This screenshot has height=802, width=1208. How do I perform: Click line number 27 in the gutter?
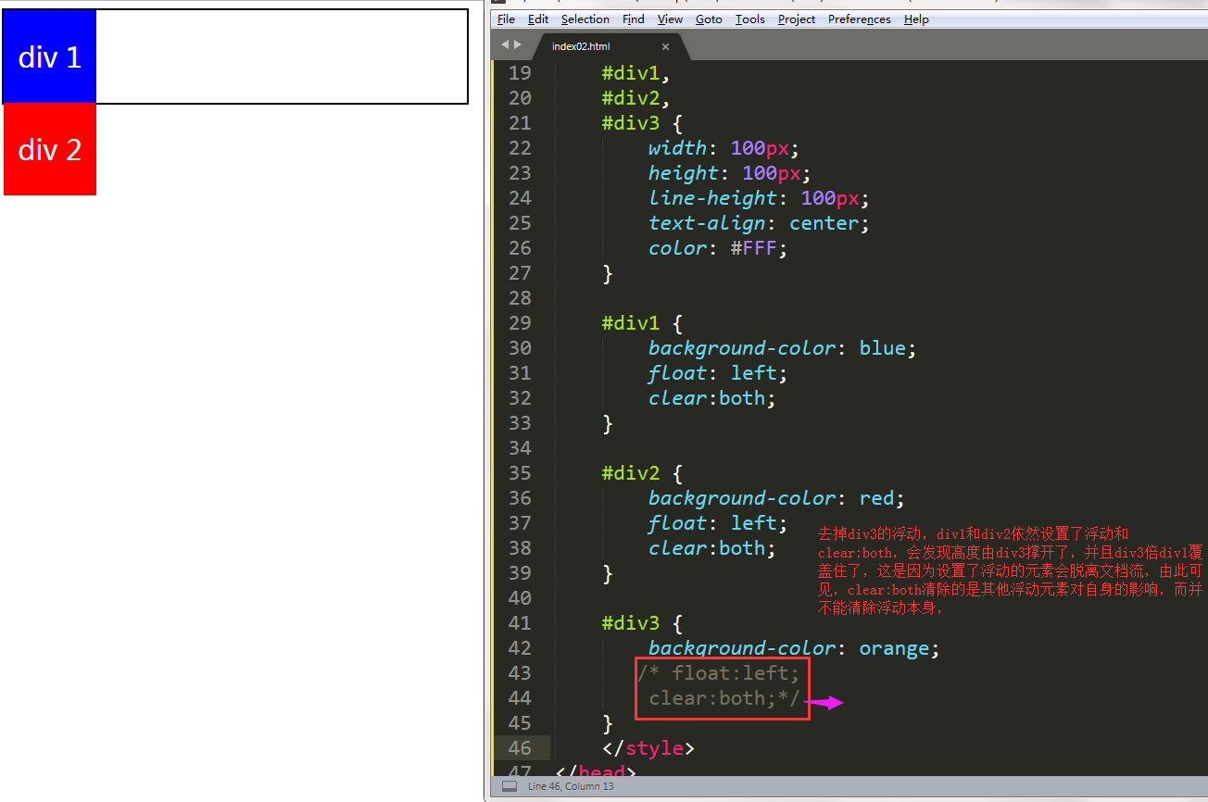(520, 273)
